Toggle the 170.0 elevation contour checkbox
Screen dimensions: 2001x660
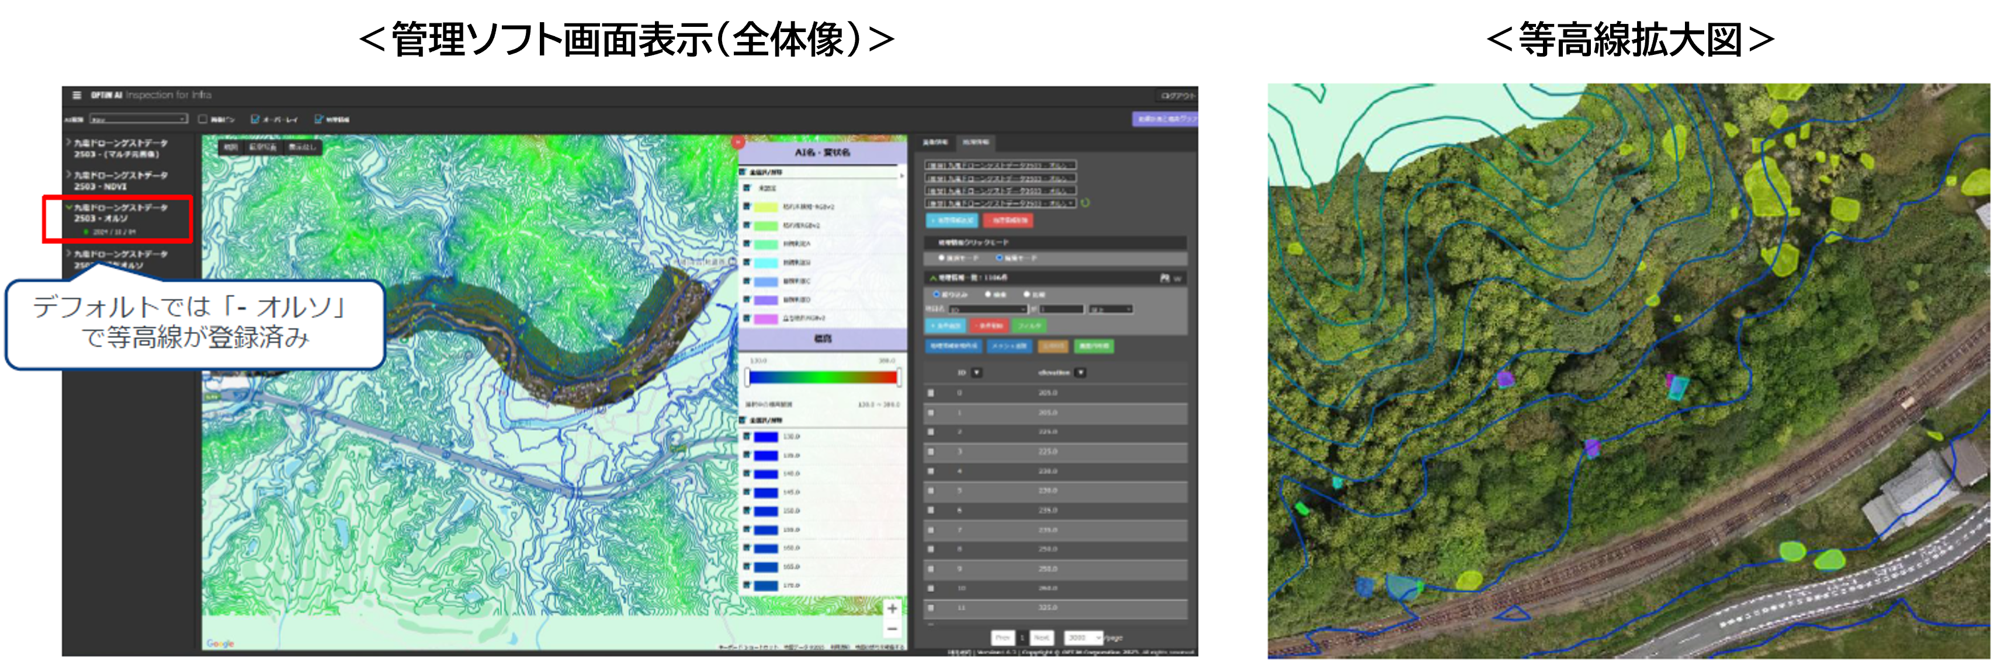click(747, 585)
